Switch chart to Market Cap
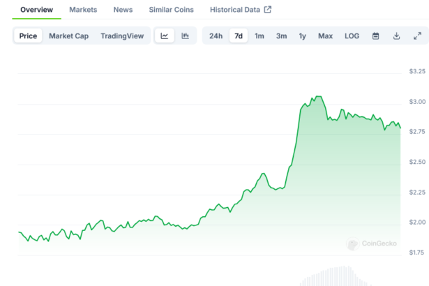Viewport: 429px width, 286px height. click(x=68, y=36)
